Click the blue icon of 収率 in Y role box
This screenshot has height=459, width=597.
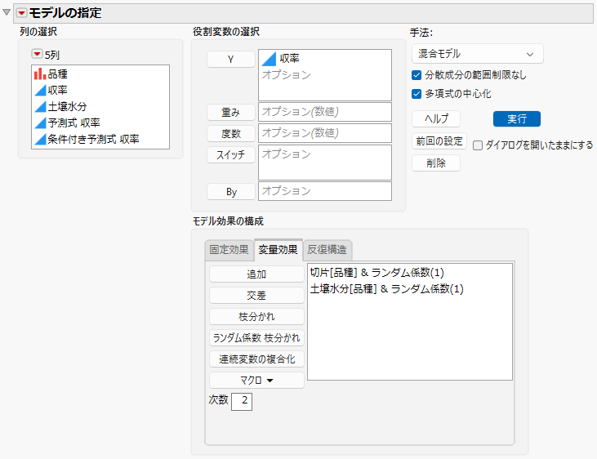click(x=269, y=59)
